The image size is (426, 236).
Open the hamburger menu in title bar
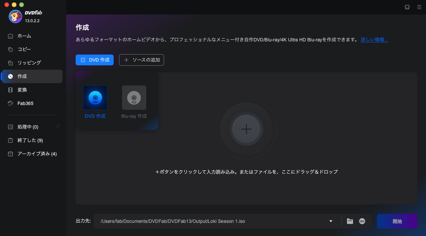pyautogui.click(x=419, y=7)
